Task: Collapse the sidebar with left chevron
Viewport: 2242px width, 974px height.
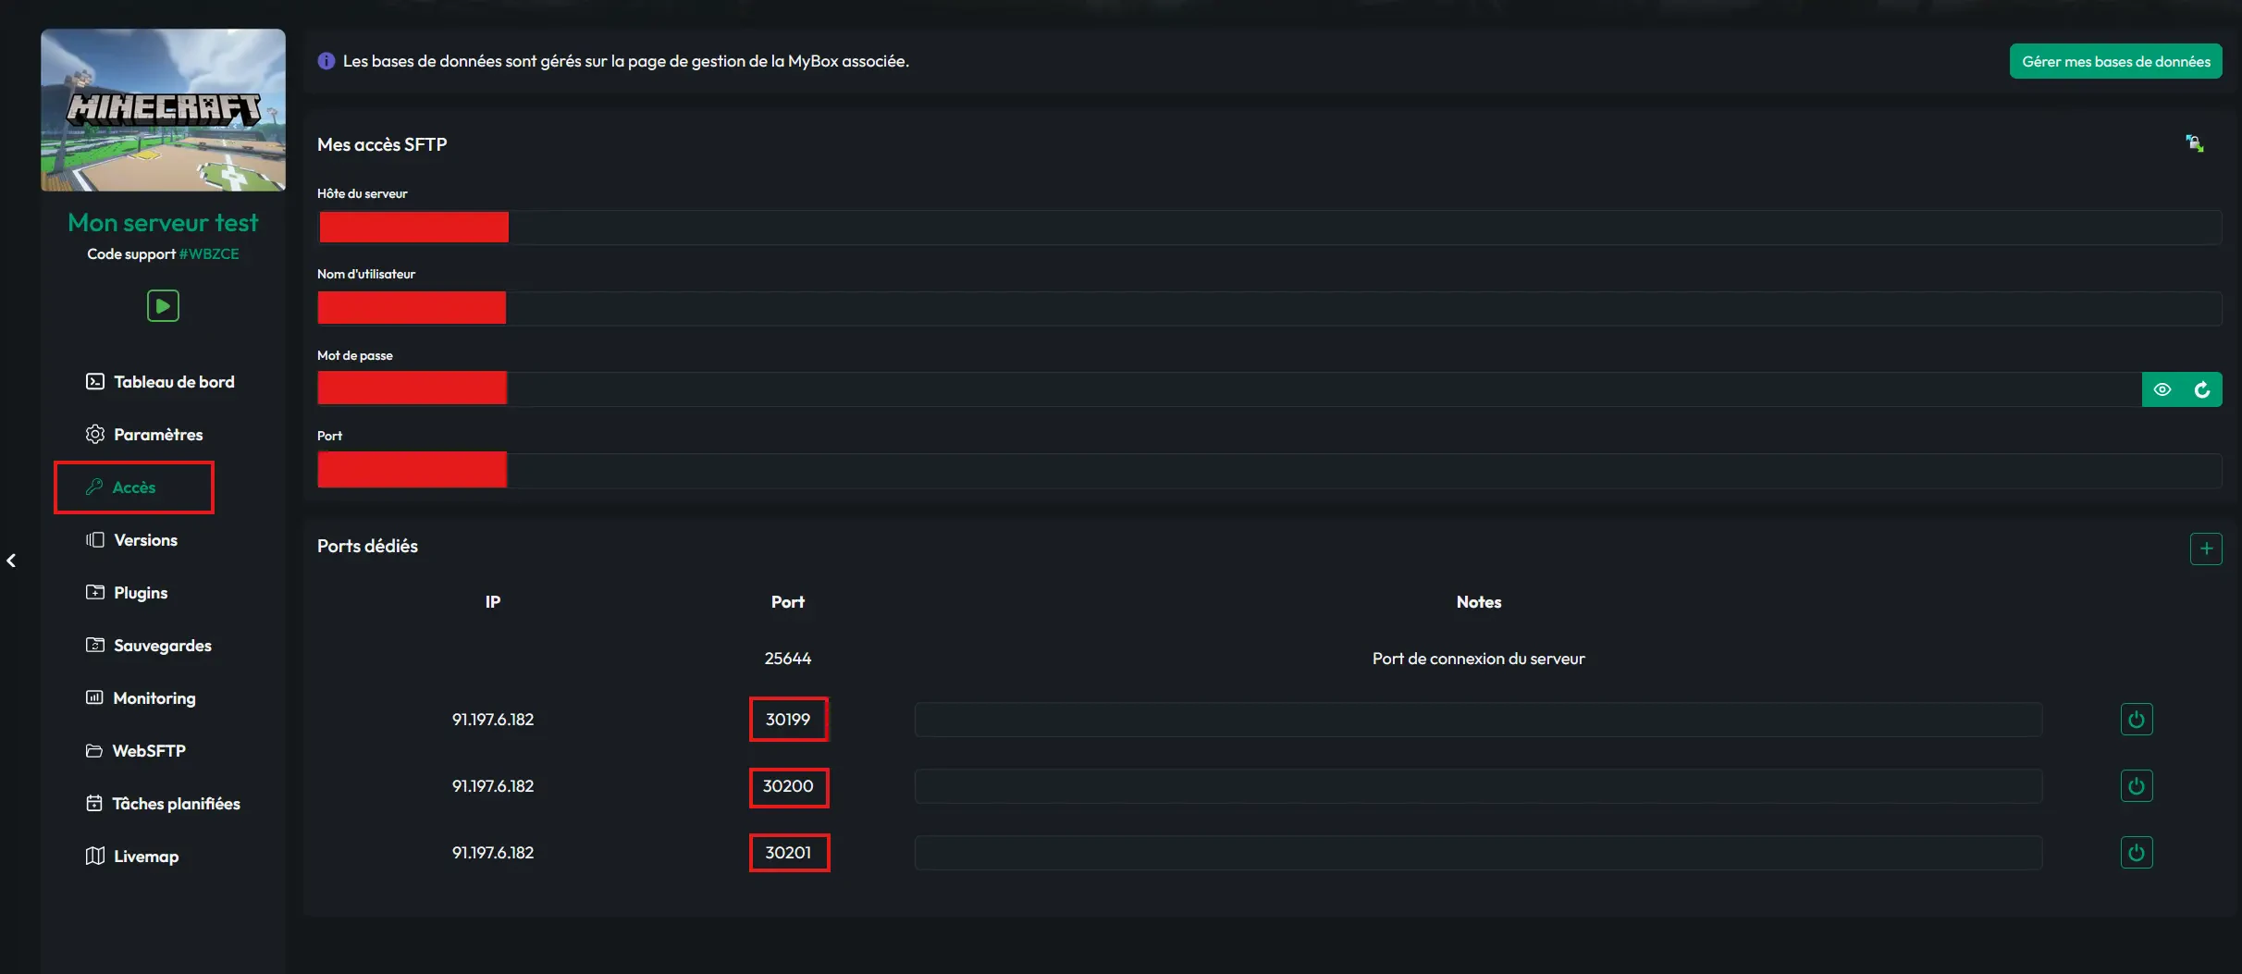Action: (x=11, y=561)
